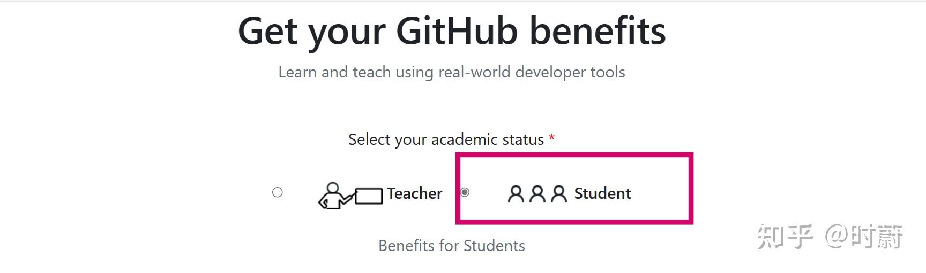Click the word "your" in the main heading
This screenshot has height=273, width=926.
coord(347,31)
